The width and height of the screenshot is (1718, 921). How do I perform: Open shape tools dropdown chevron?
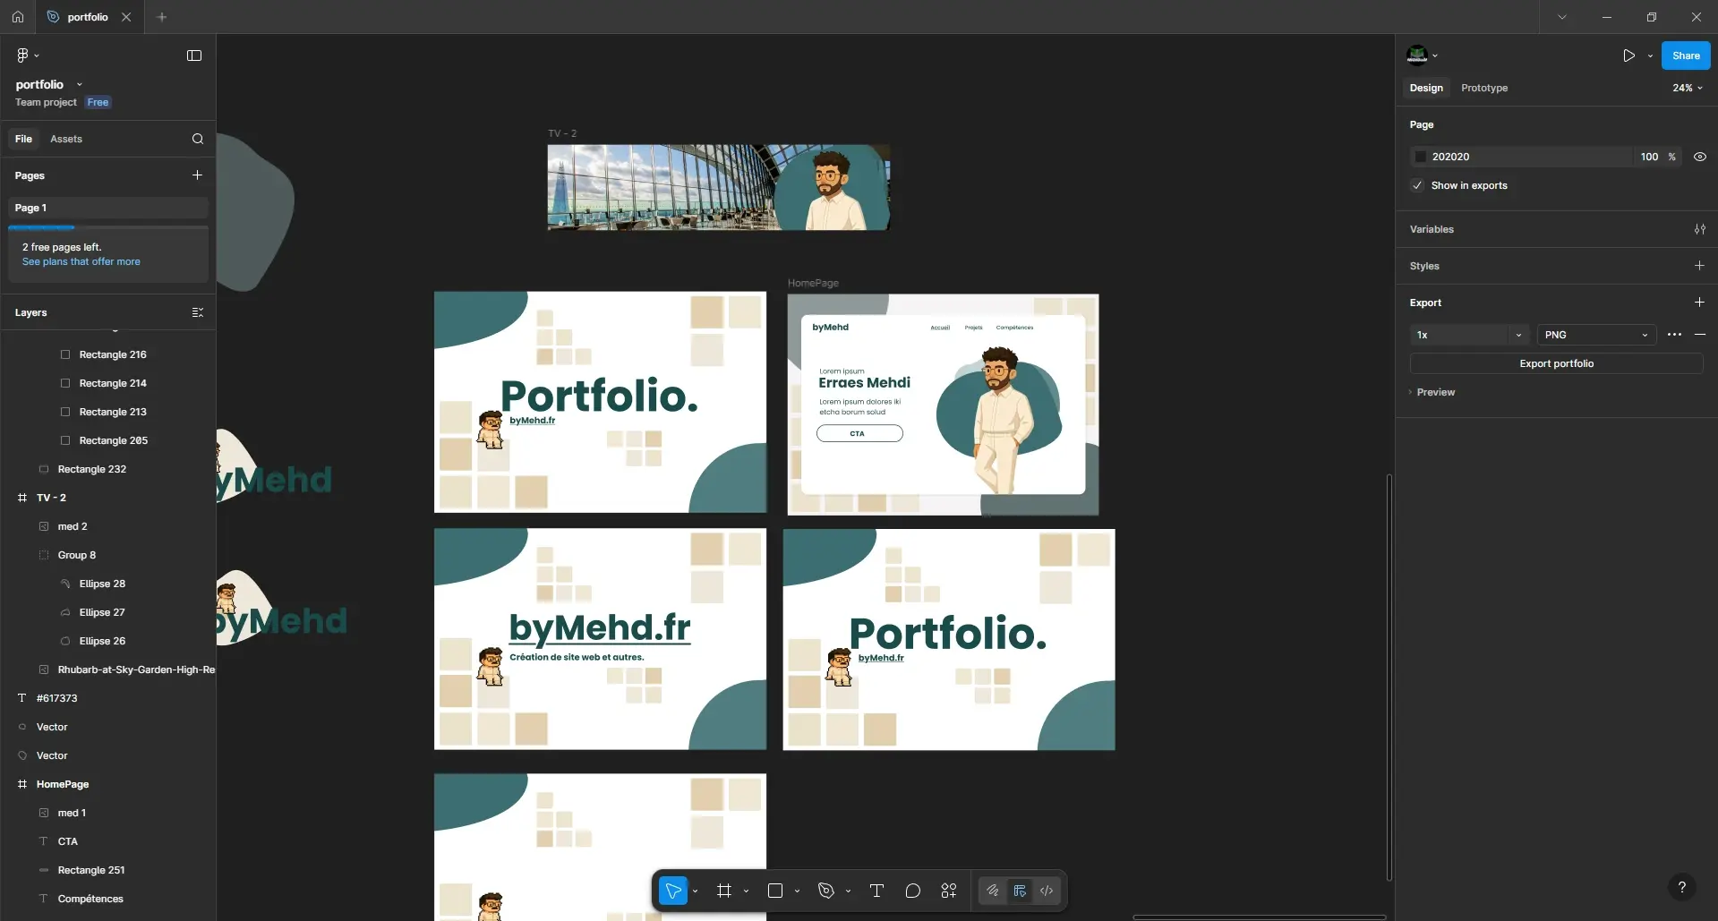click(797, 891)
